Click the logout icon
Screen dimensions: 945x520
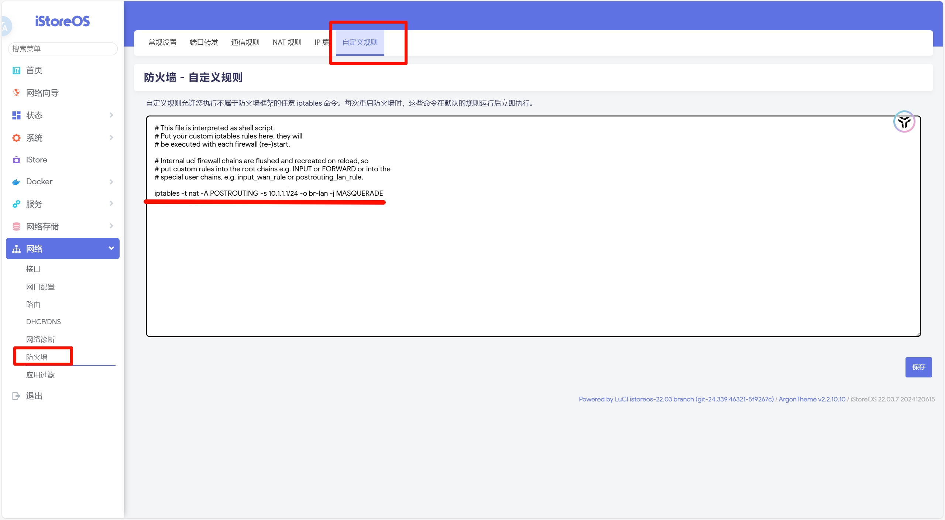click(x=16, y=396)
